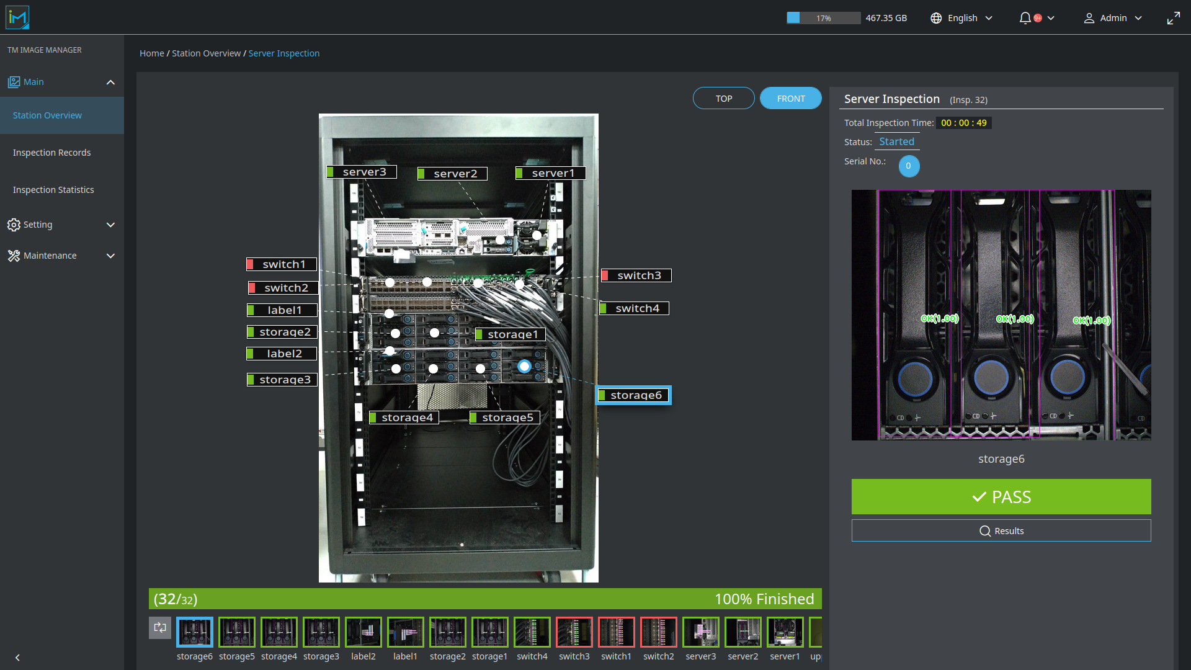The image size is (1191, 670).
Task: Open Inspection Statistics page
Action: click(x=53, y=190)
